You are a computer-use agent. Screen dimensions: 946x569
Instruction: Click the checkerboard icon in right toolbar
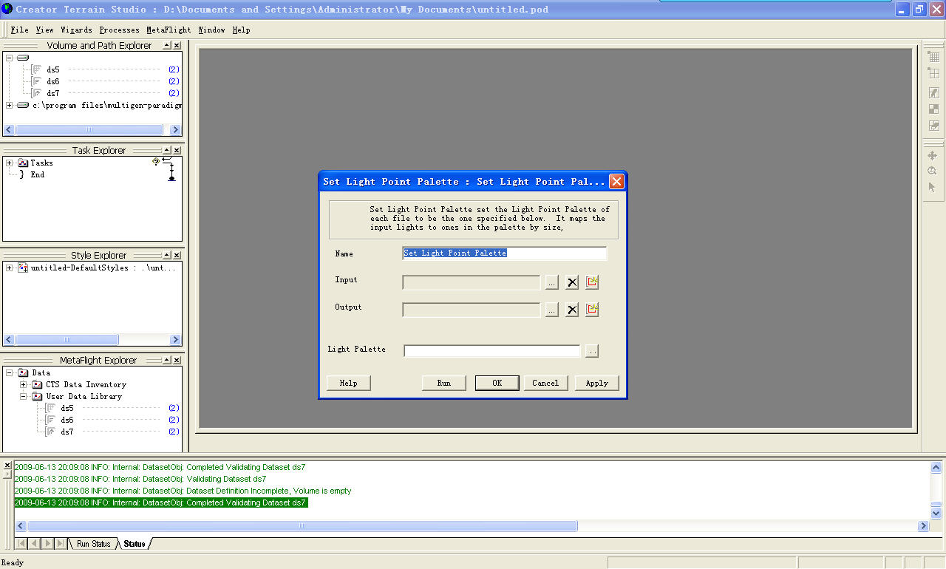[x=934, y=109]
